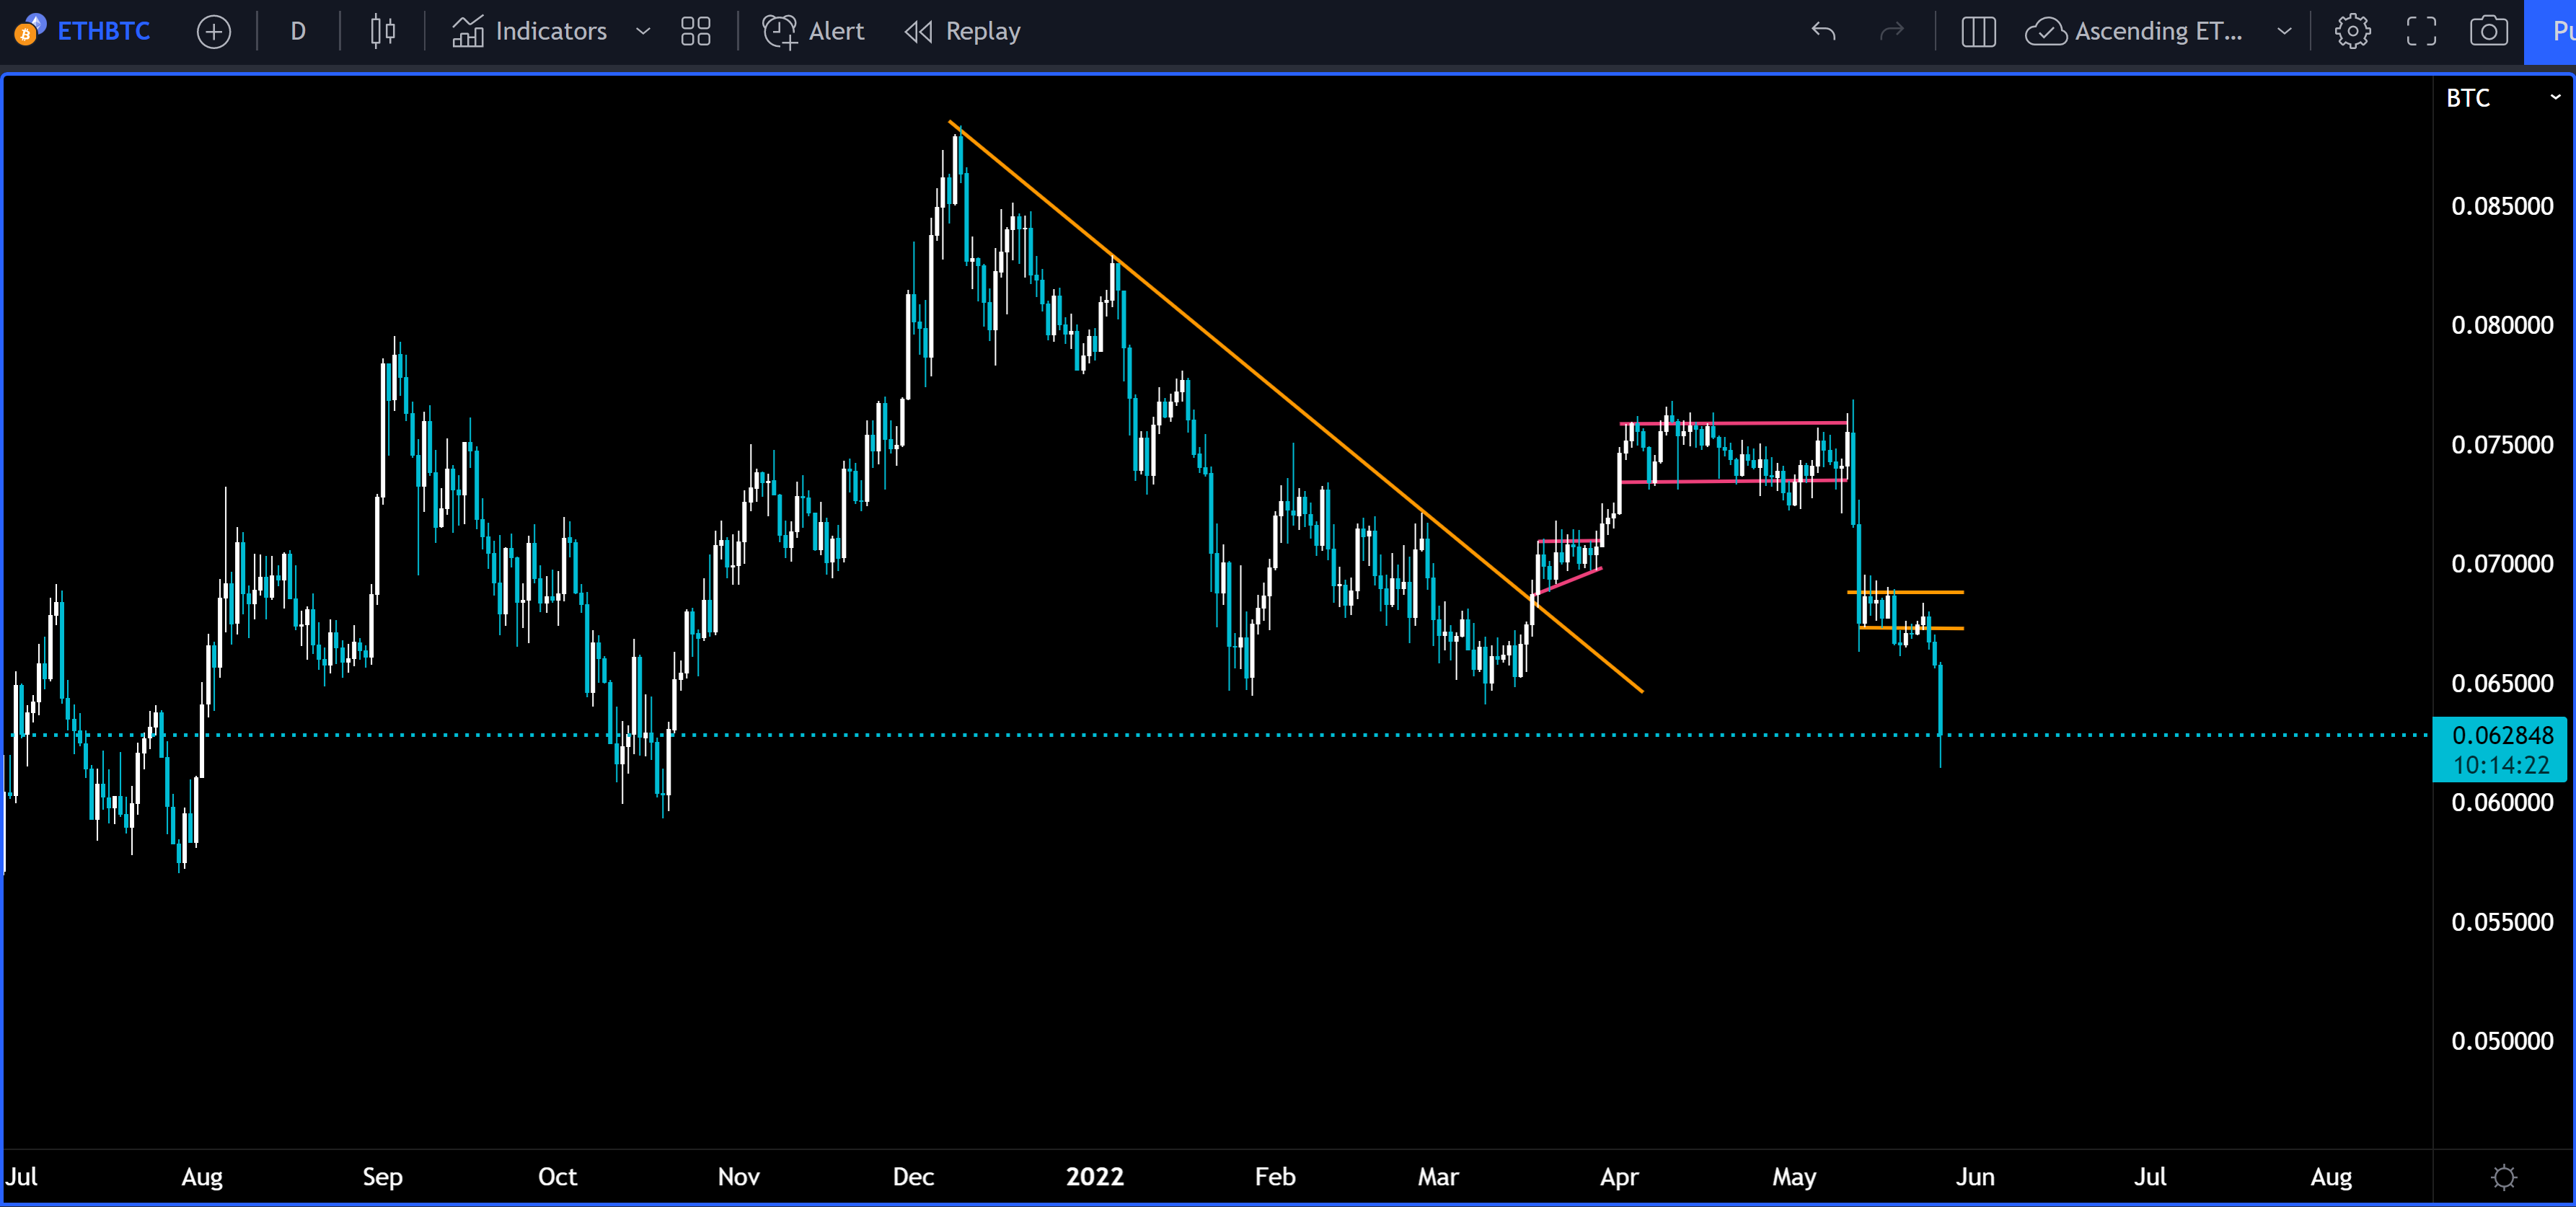Select the upper pink range line near April
Viewport: 2576px width, 1207px height.
[x=1733, y=423]
